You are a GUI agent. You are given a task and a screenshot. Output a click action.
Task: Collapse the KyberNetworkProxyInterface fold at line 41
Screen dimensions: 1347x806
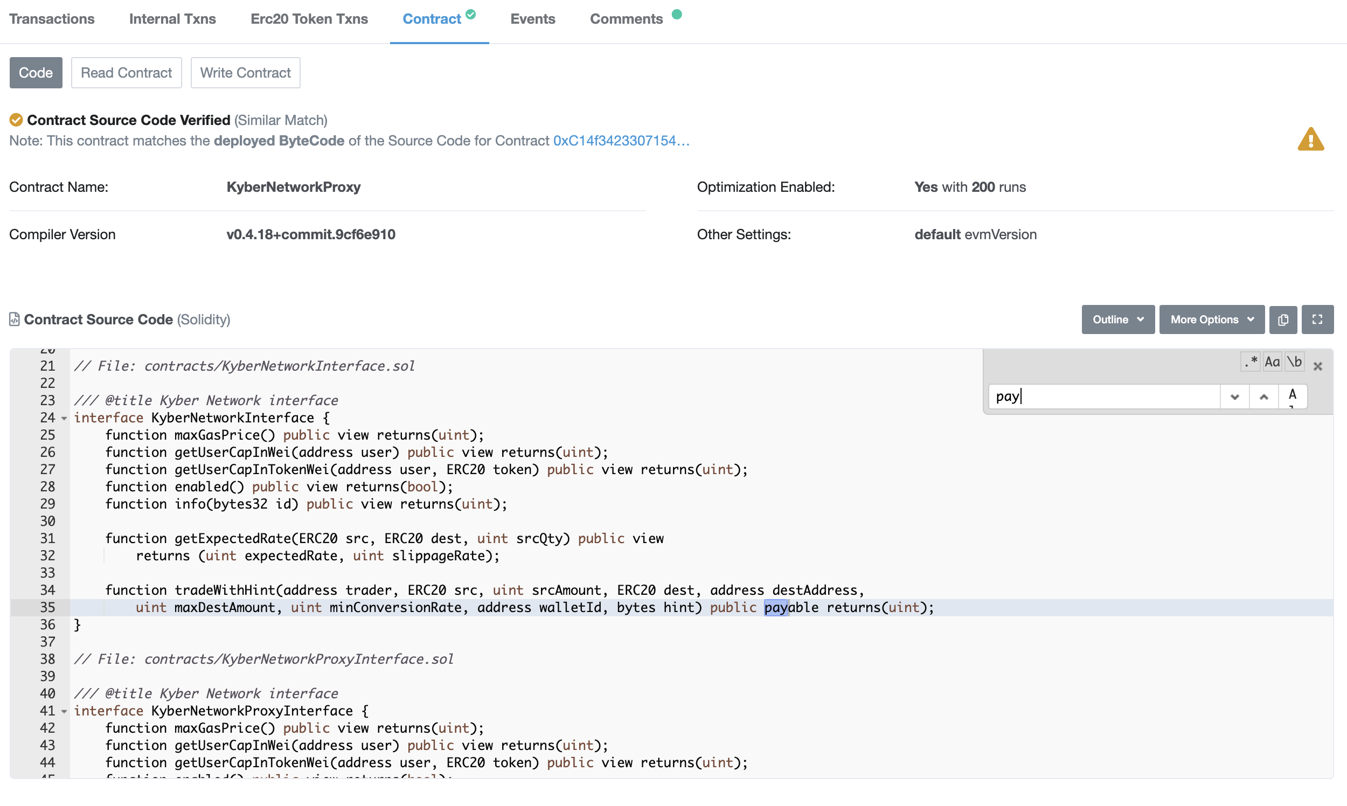tap(64, 712)
